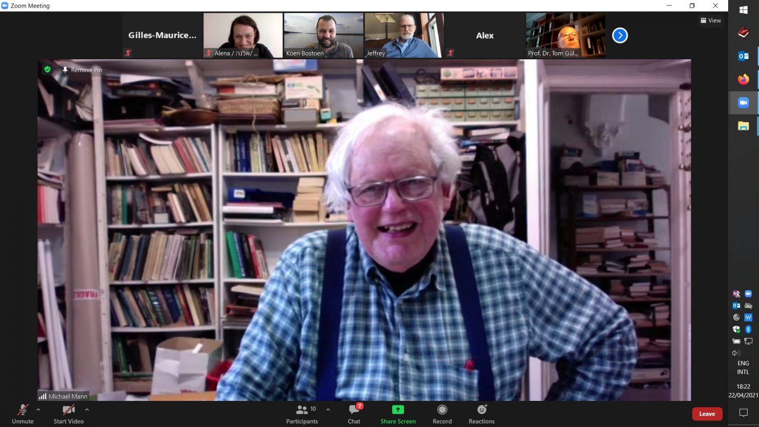Show next participants with blue arrow
This screenshot has height=427, width=759.
(620, 36)
